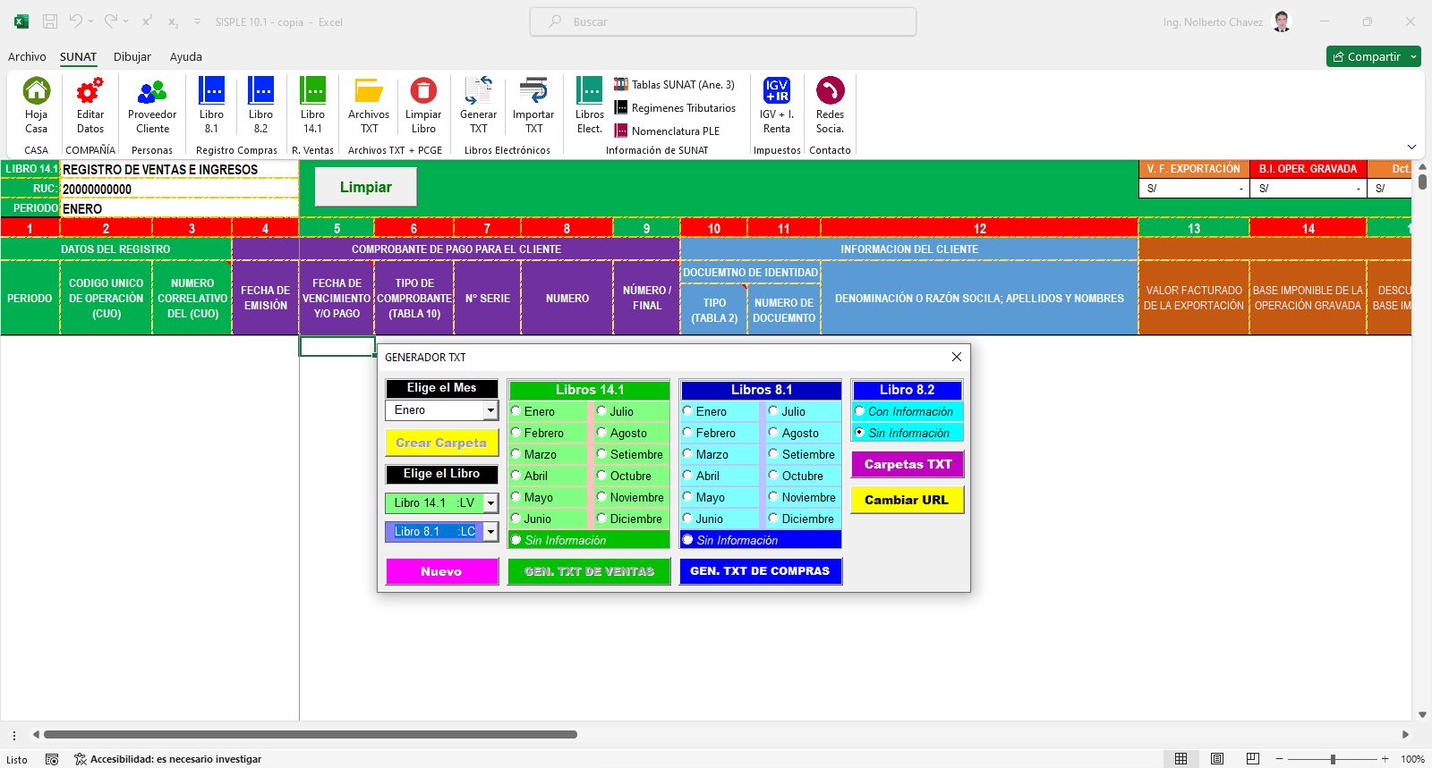This screenshot has height=768, width=1432.
Task: Click the user profile picture
Action: [x=1282, y=21]
